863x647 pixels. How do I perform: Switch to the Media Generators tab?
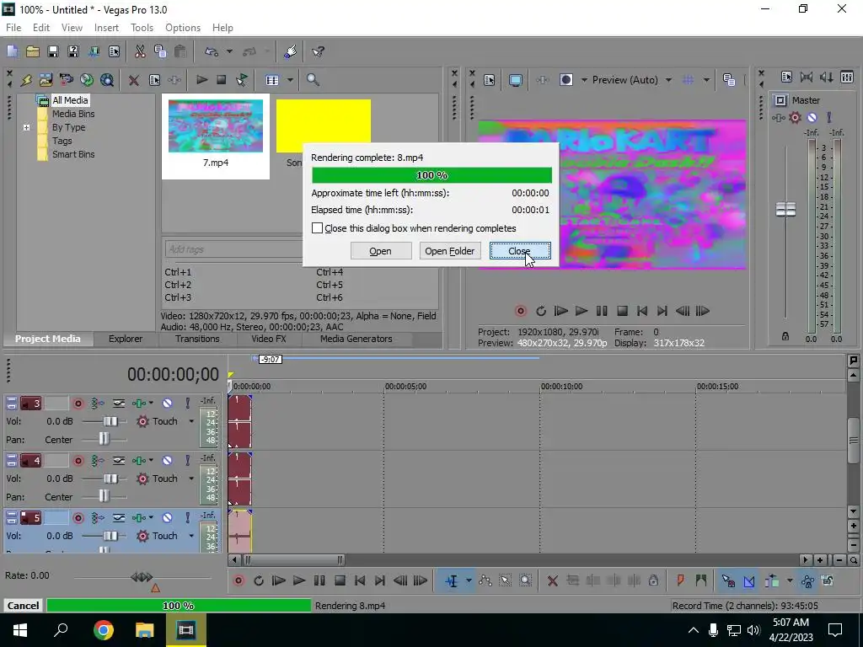pyautogui.click(x=356, y=339)
